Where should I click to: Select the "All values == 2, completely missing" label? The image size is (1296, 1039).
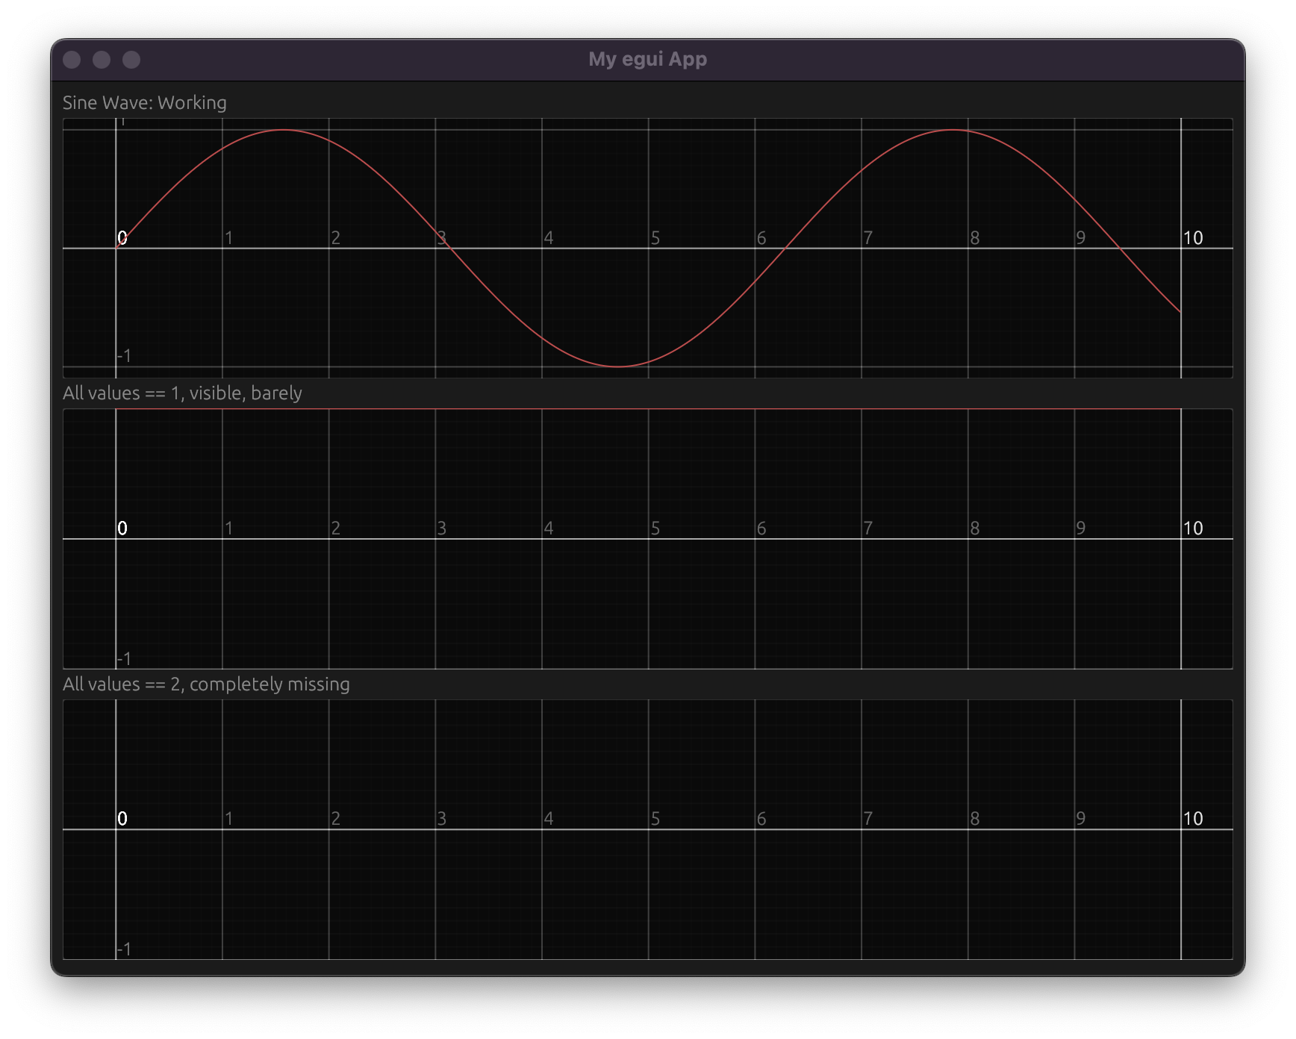pyautogui.click(x=207, y=684)
